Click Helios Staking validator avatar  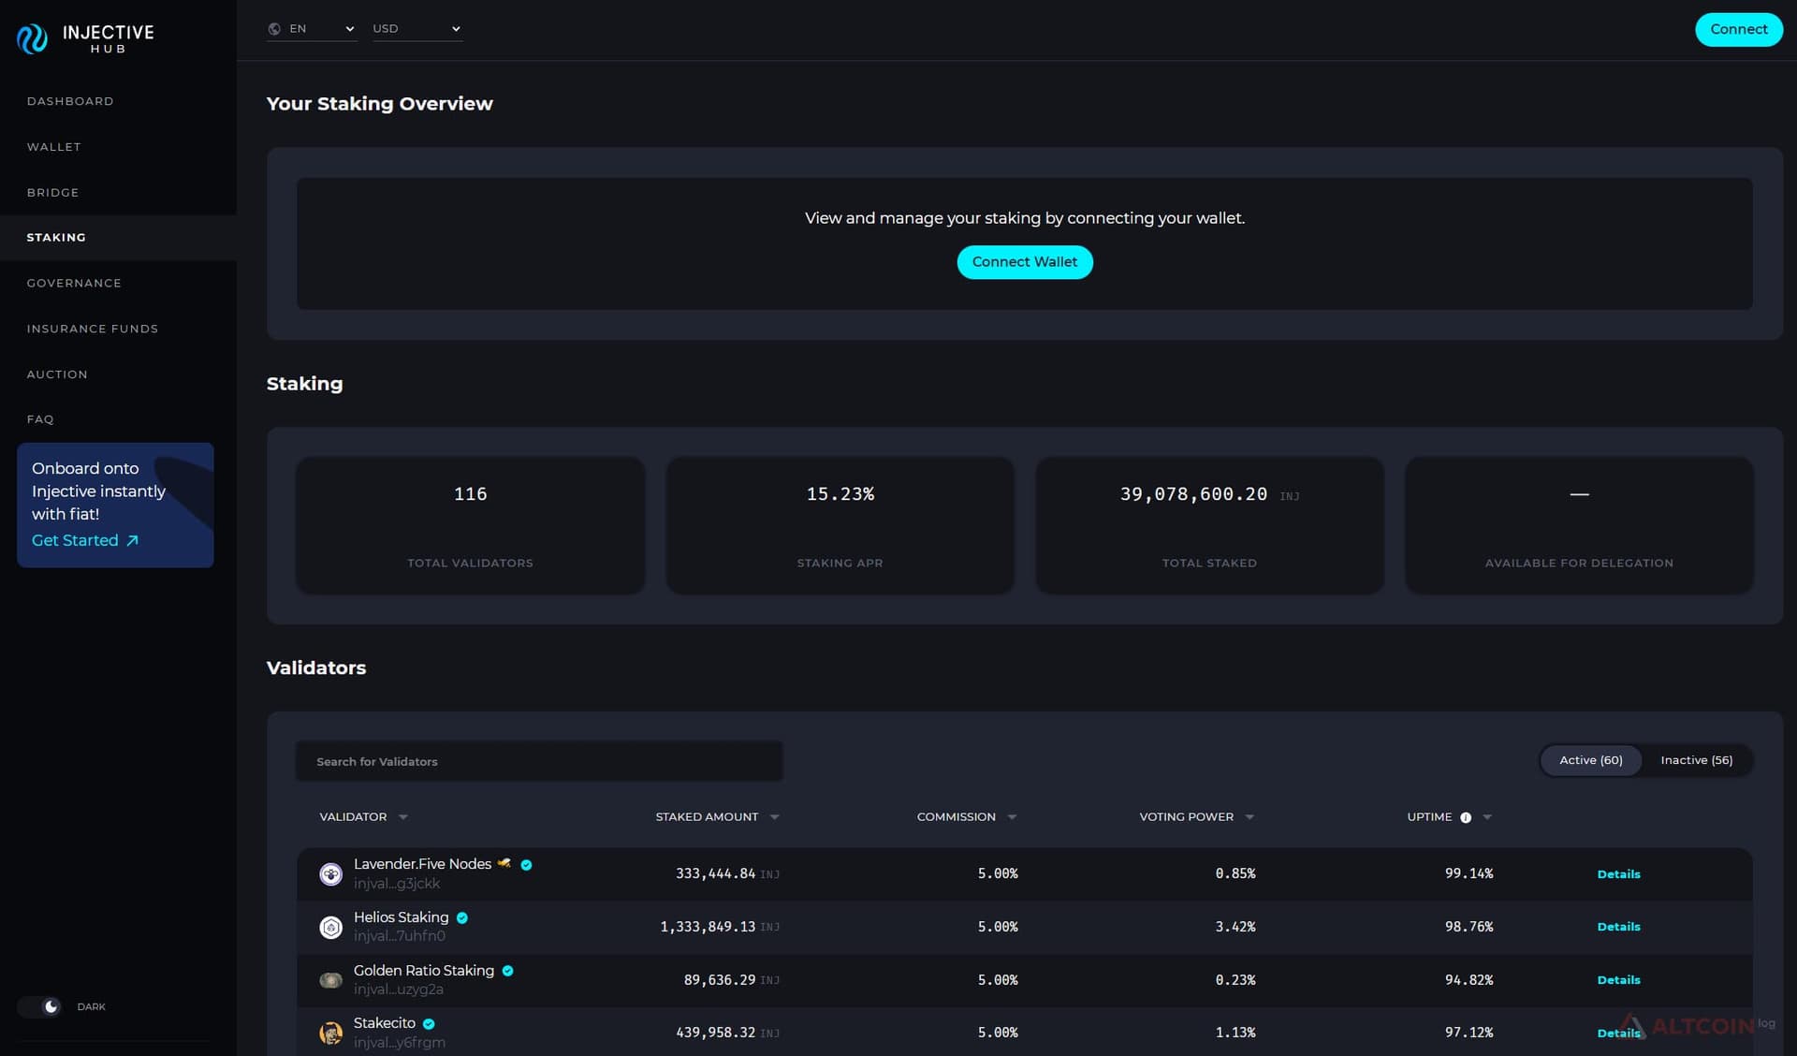[330, 928]
